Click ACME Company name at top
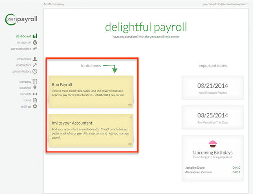 point(54,4)
